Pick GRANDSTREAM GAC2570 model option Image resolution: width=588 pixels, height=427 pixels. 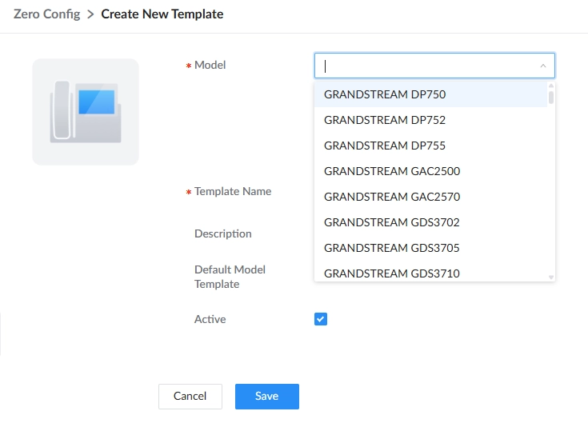430,197
